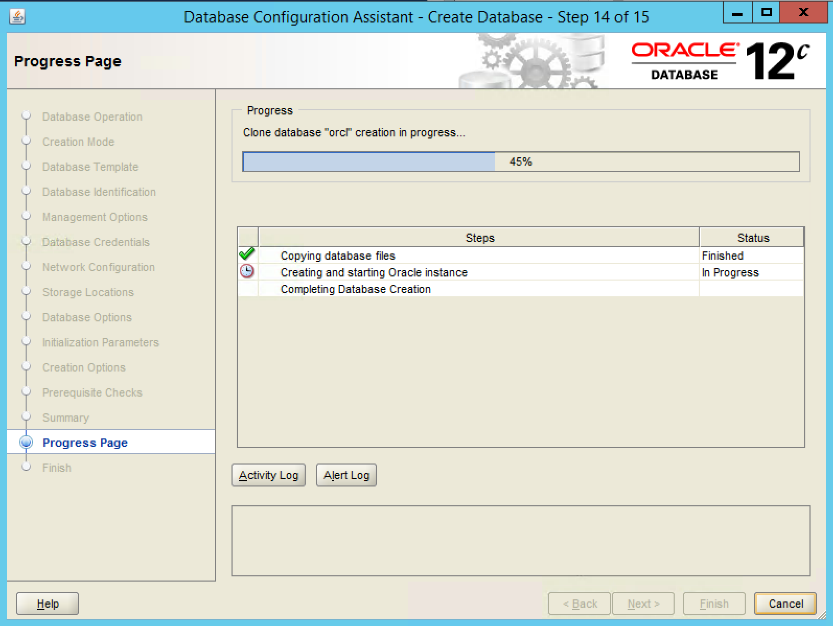
Task: Open the Activity Log
Action: 269,475
